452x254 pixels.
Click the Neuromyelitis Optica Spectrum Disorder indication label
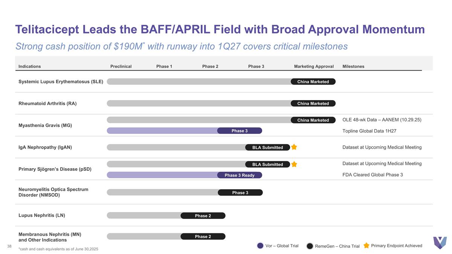coord(53,192)
